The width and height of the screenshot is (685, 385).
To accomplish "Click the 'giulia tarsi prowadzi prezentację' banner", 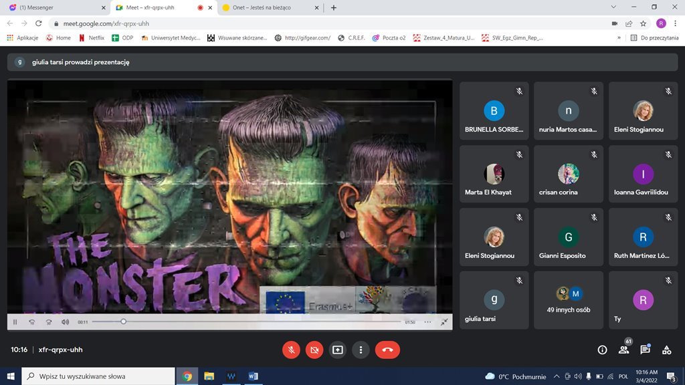I will pos(342,62).
